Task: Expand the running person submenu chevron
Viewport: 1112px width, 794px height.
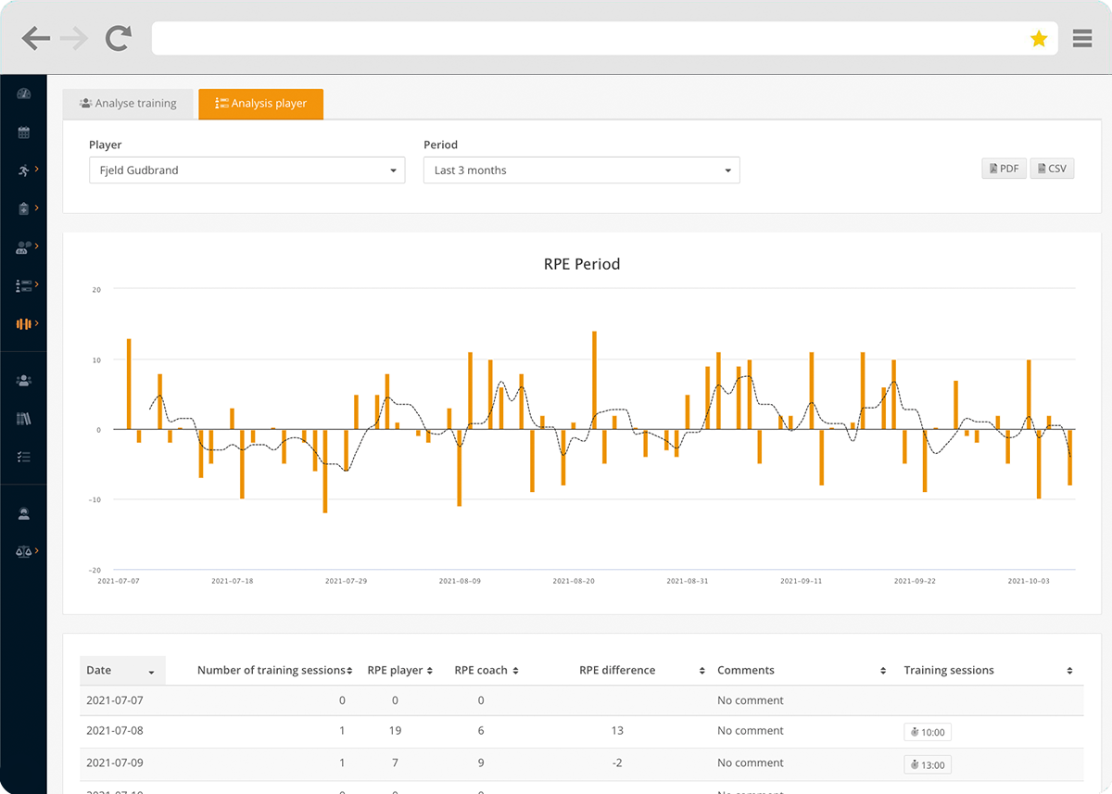Action: click(x=37, y=170)
